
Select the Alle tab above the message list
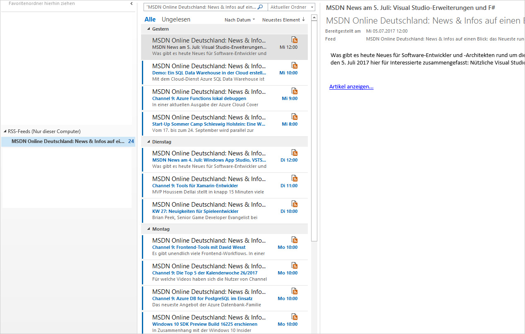coord(150,19)
